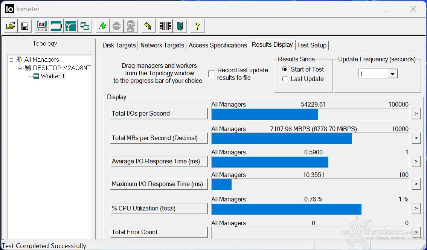
Task: Enable Record last update results to file
Action: click(x=211, y=74)
